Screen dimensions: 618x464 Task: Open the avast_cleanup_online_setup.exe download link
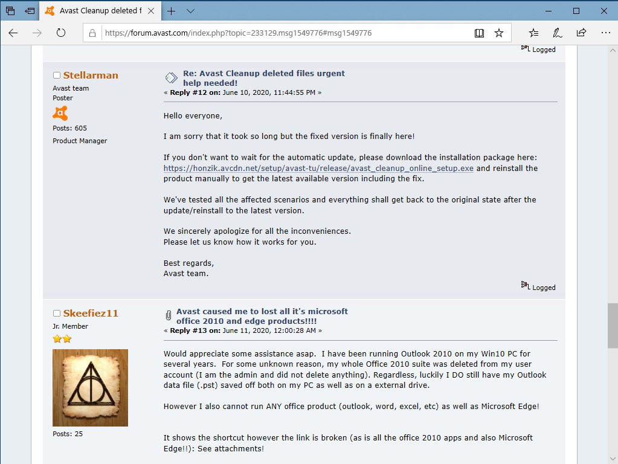(318, 169)
